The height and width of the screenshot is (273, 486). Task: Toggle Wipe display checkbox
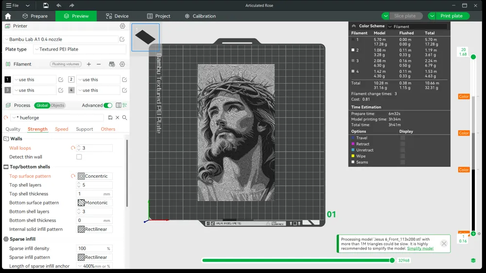[x=402, y=156]
